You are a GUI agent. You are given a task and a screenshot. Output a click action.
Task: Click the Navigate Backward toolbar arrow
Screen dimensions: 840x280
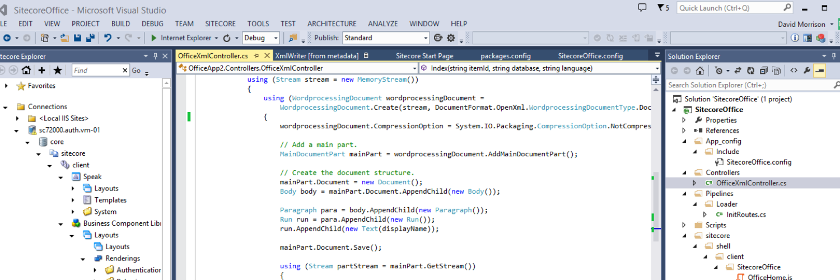(7, 38)
